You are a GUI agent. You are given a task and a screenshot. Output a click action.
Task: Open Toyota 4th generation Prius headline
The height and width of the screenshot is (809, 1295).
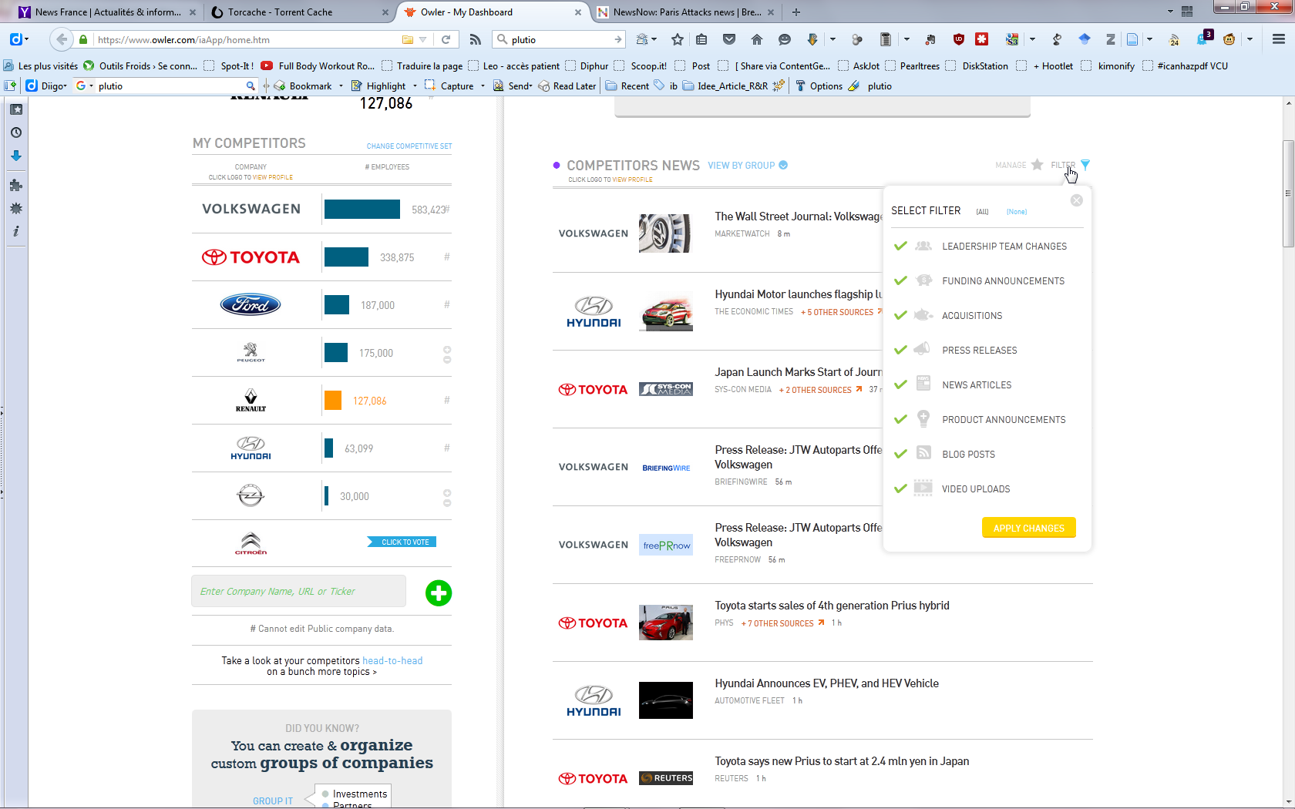point(832,606)
